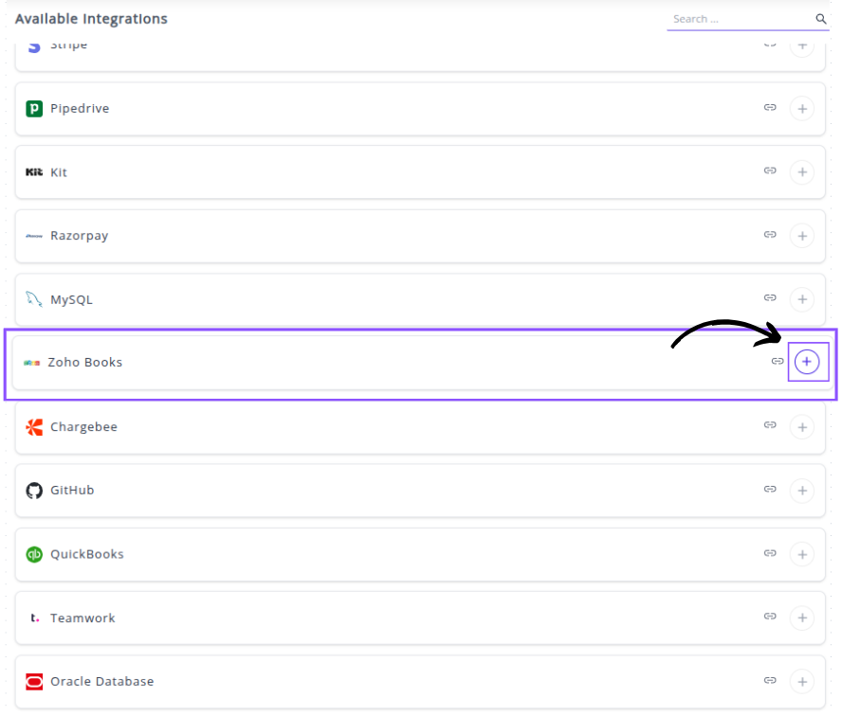Click the Oracle Database link icon
This screenshot has height=716, width=842.
pyautogui.click(x=770, y=680)
